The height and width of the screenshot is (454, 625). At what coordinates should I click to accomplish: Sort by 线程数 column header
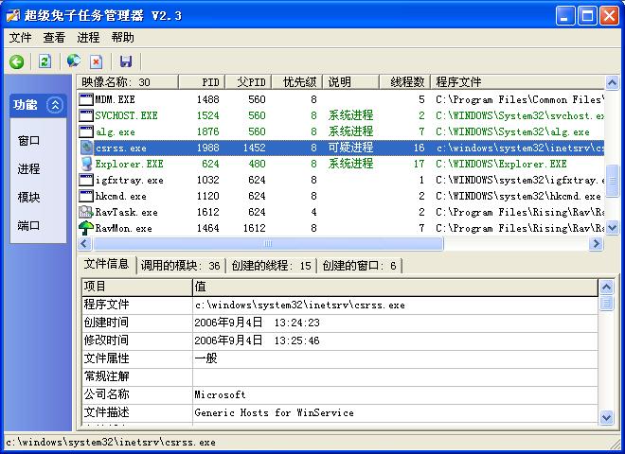coord(404,82)
